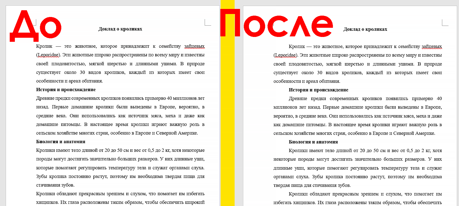Screen dimensions: 459x206
Task: Click right-page line beginning "существует около 30 видов"
Action: [358, 73]
